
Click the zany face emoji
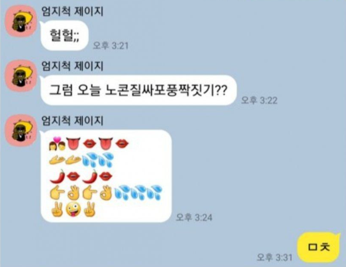pos(74,209)
